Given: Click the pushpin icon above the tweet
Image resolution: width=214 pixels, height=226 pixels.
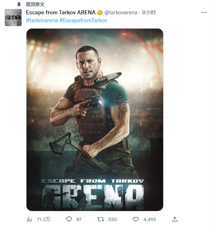Looking at the screenshot, I should [19, 4].
